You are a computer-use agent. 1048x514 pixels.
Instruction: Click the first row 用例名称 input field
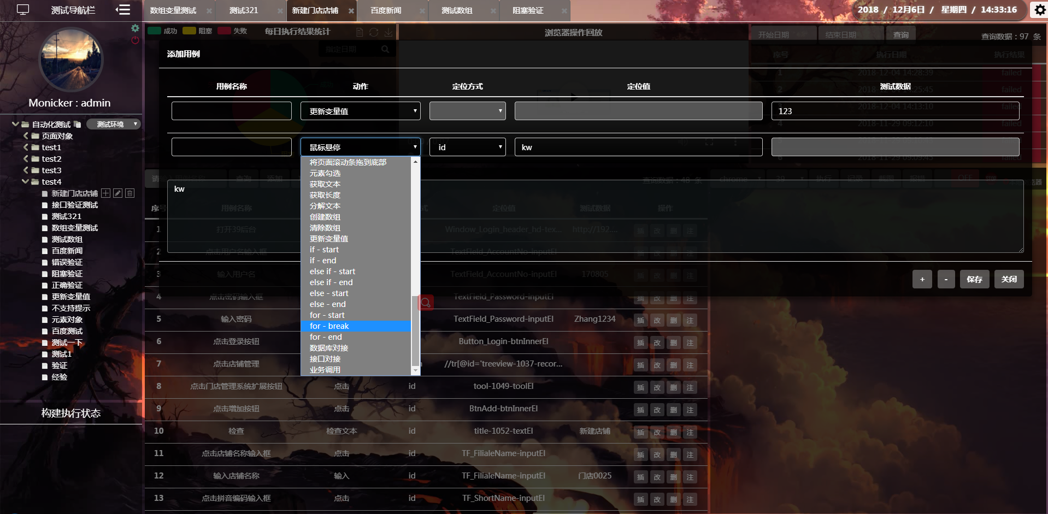click(232, 111)
